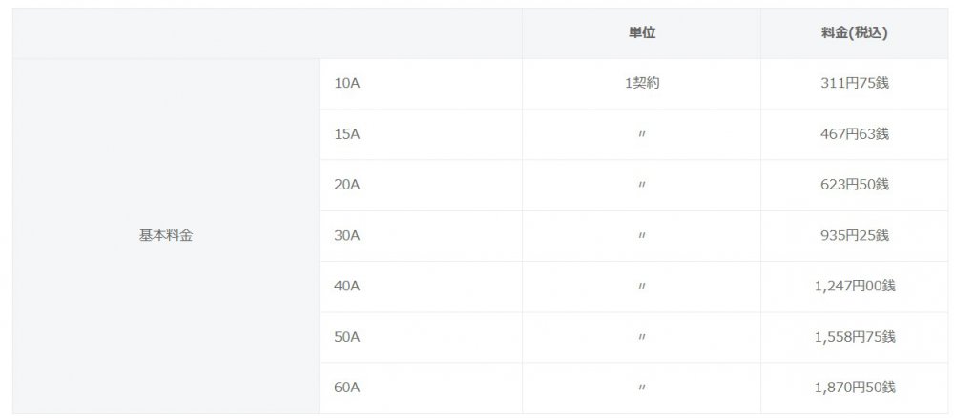
Task: Click the 10A amperage cell
Action: pos(347,84)
